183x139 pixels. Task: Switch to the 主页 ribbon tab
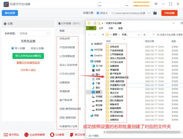(x=101, y=28)
